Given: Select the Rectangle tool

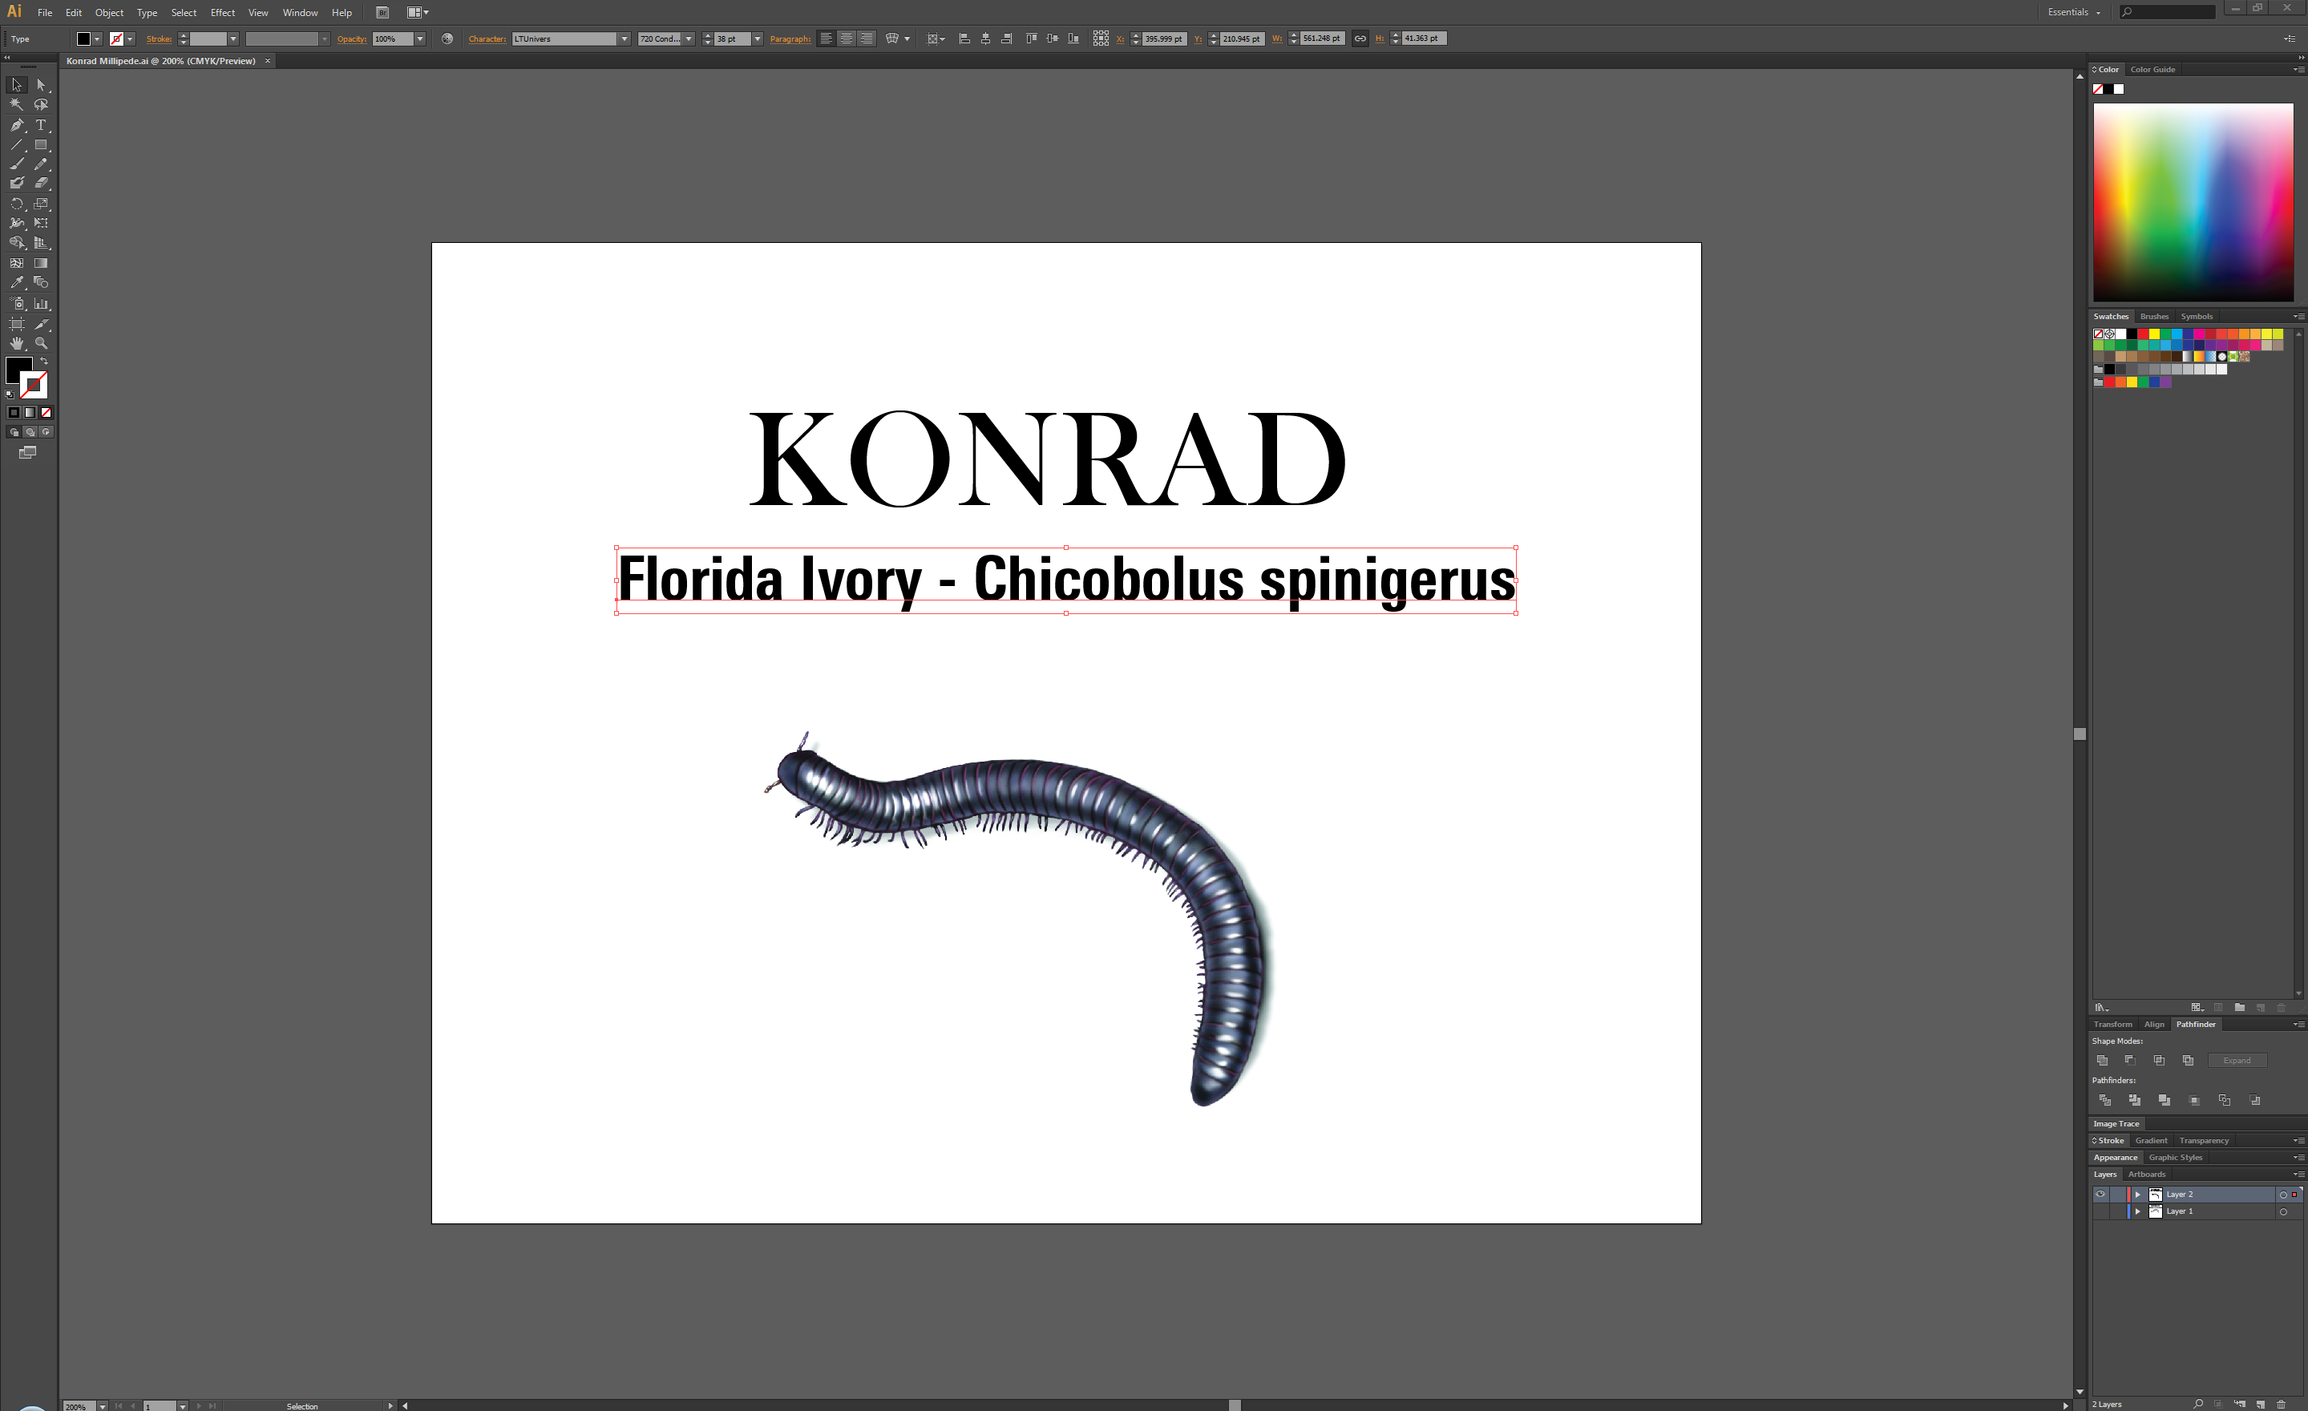Looking at the screenshot, I should point(41,144).
